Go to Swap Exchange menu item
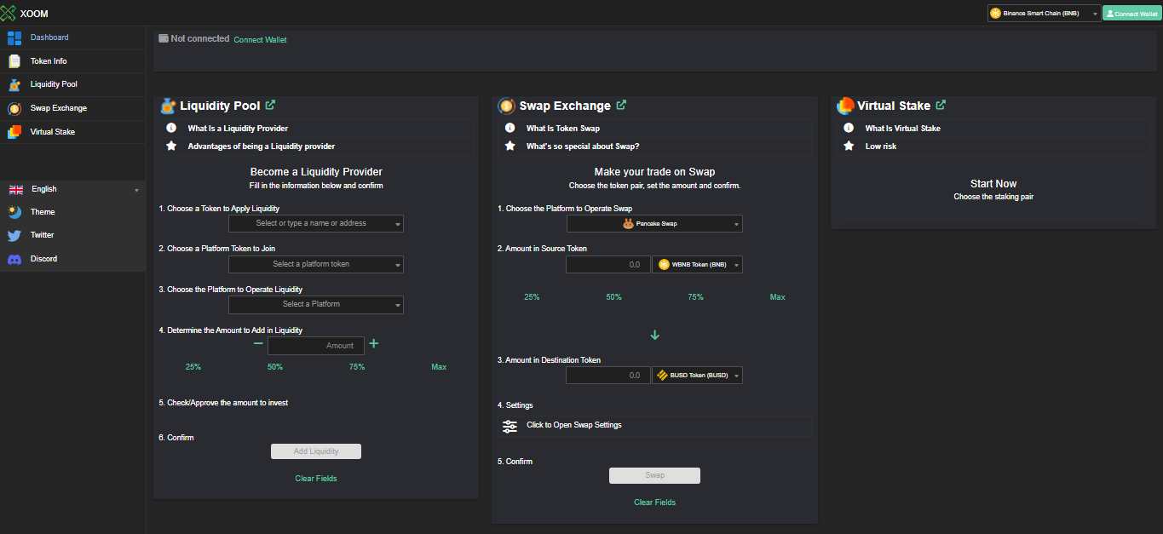The image size is (1163, 534). pos(59,108)
